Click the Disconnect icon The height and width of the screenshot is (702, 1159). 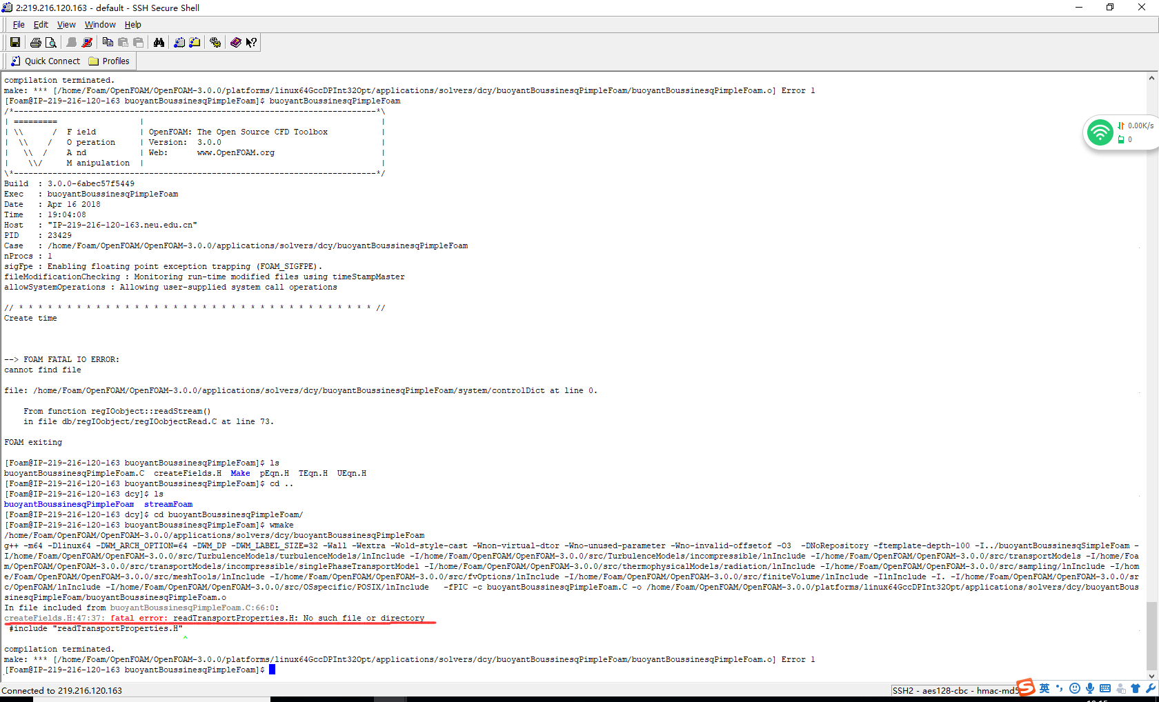tap(87, 43)
